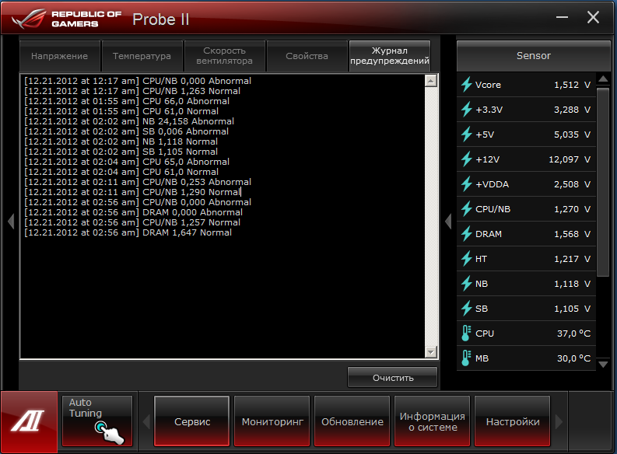This screenshot has height=454, width=617.
Task: Switch to the Температура tab
Action: click(x=142, y=56)
